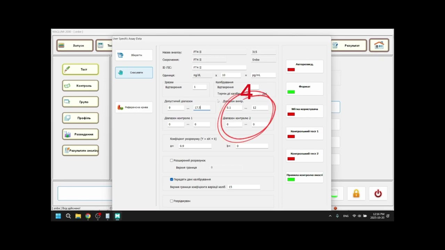445x250 pixels.
Task: Click Допустимий діапазон lower value 9
Action: coord(176,108)
